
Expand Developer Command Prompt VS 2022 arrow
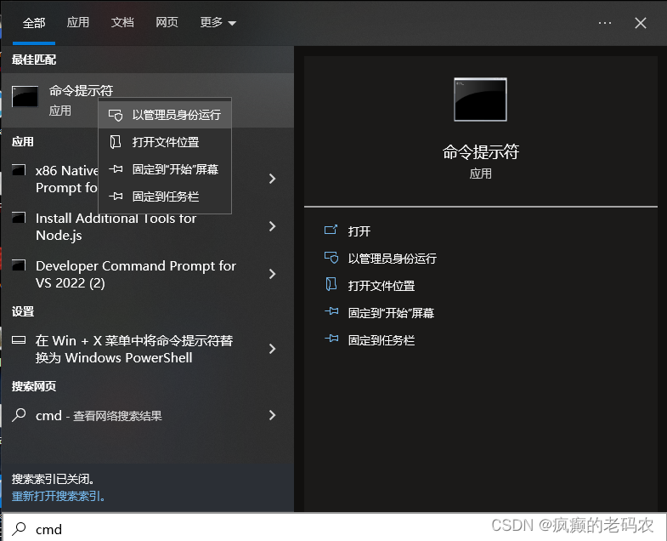pyautogui.click(x=272, y=274)
